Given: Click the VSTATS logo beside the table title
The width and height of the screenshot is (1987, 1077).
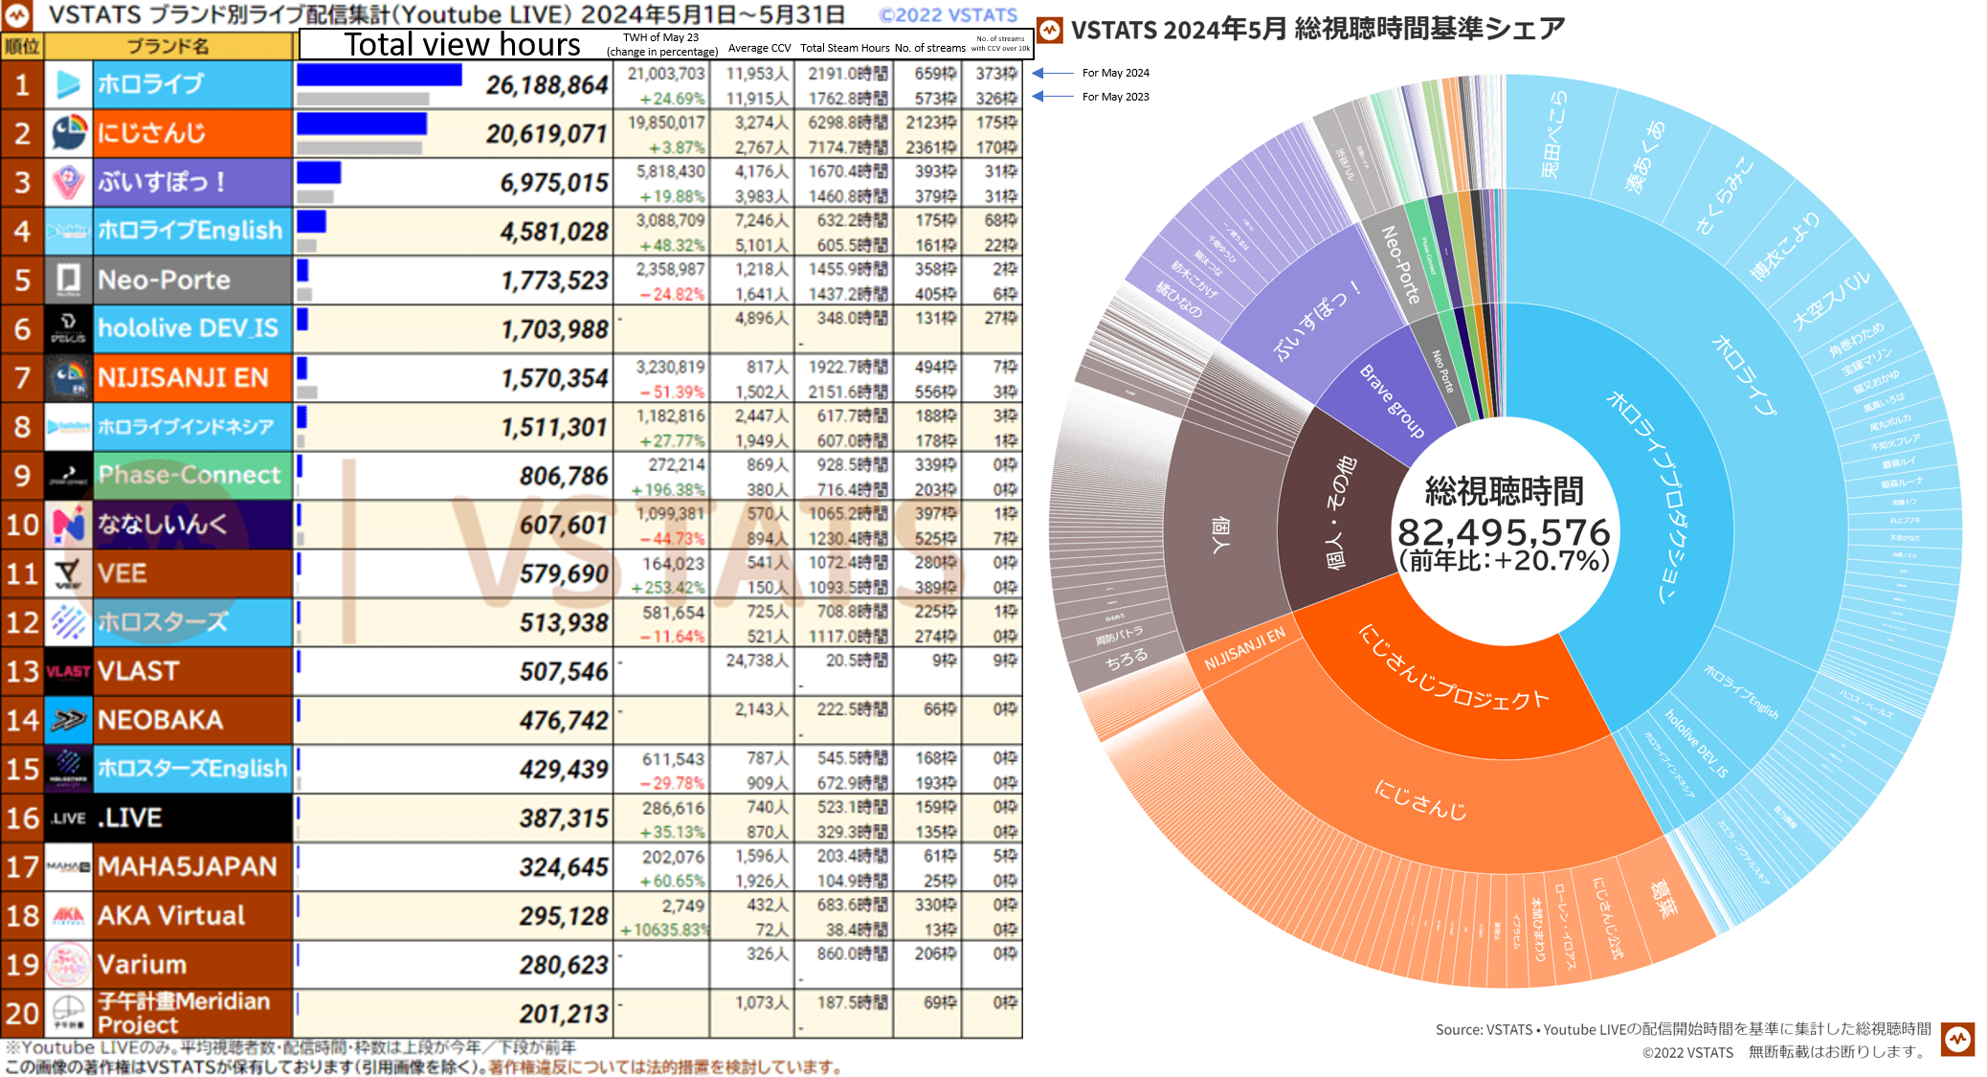Looking at the screenshot, I should point(16,14).
